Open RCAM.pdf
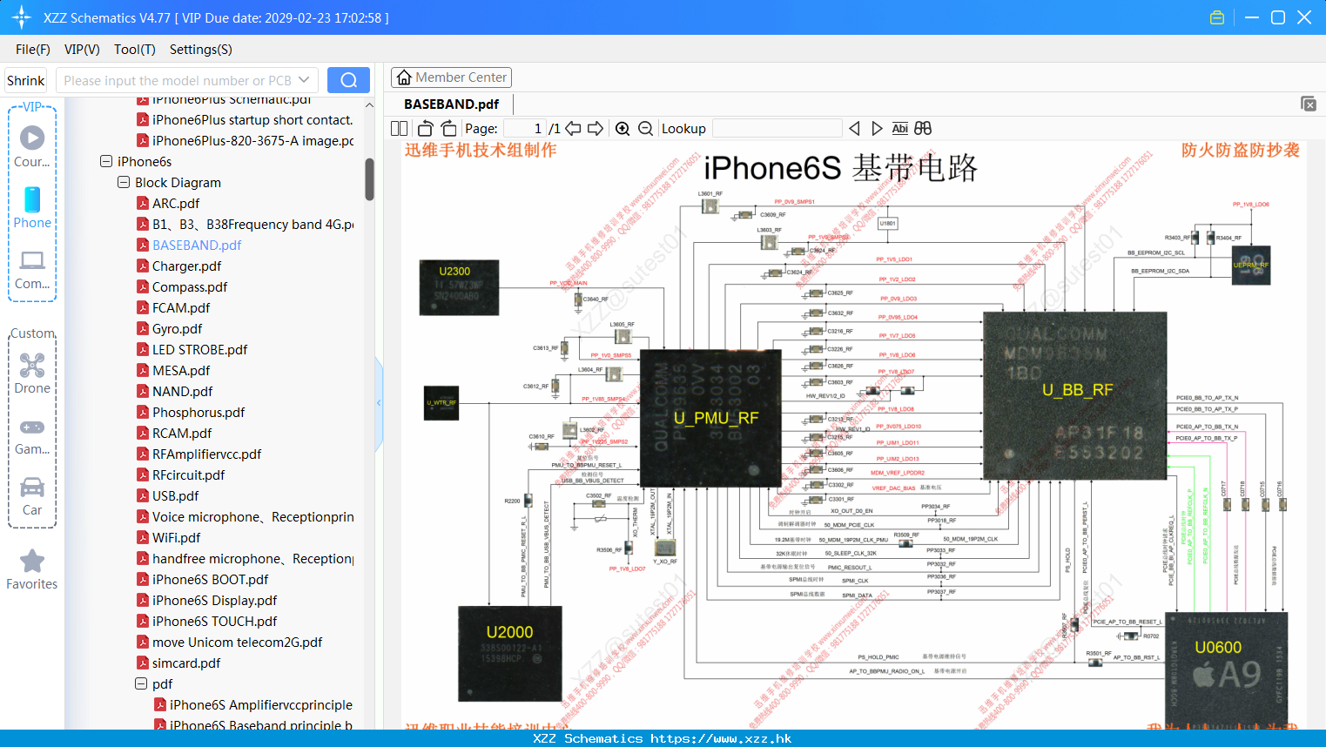The width and height of the screenshot is (1326, 747). click(182, 433)
